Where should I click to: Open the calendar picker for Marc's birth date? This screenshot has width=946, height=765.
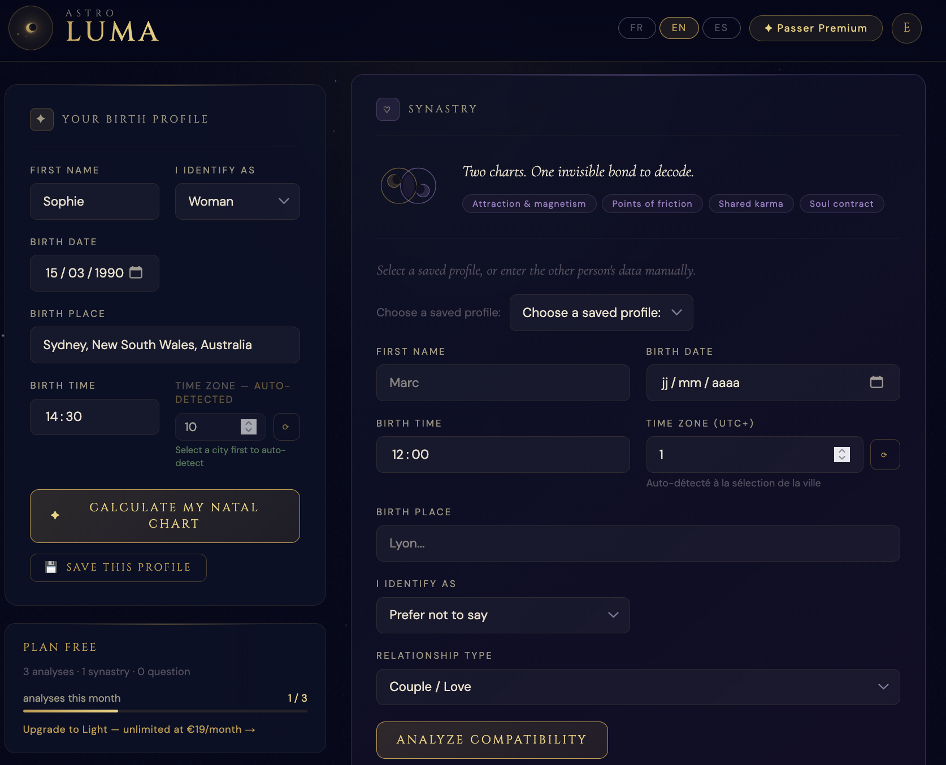877,382
